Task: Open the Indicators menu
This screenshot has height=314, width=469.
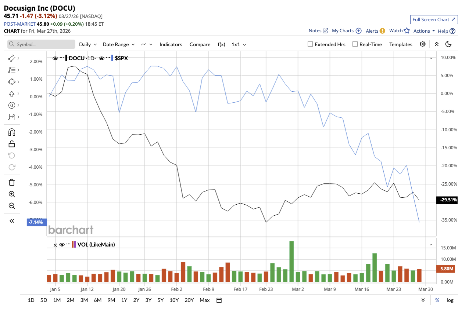Action: pos(171,44)
